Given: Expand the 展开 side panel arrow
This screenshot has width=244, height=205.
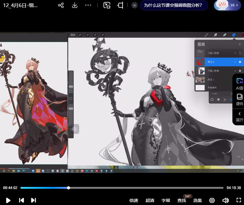Looking at the screenshot, I should 239,116.
